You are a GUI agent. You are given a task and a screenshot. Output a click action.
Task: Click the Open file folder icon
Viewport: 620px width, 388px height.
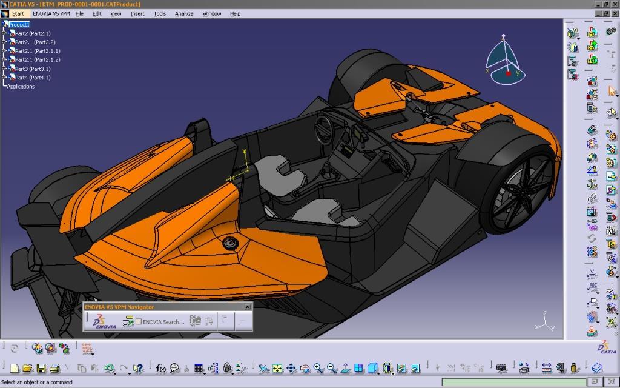pos(27,369)
